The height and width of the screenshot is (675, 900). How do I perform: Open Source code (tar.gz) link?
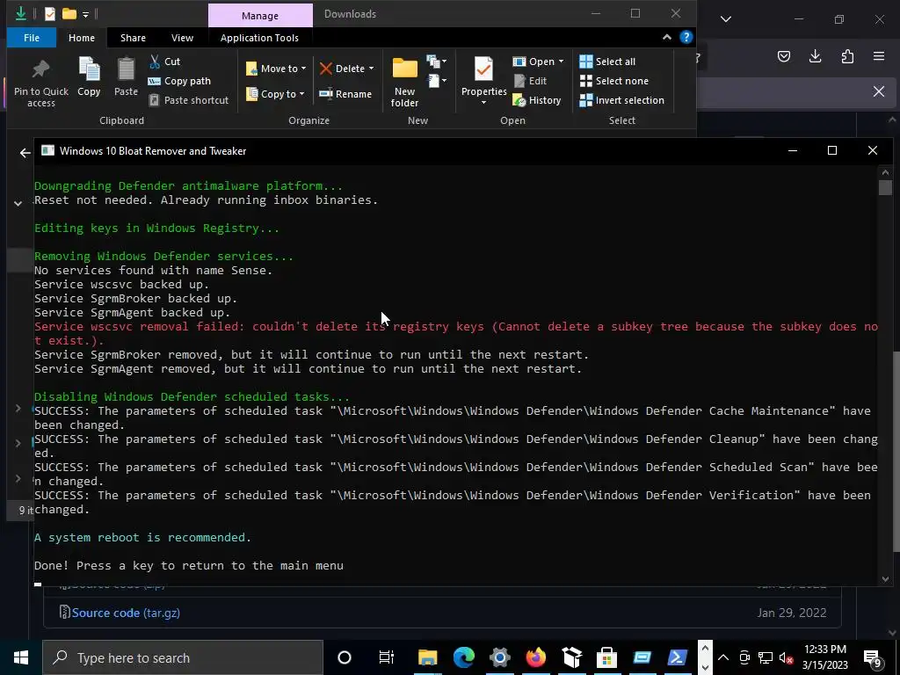point(126,613)
